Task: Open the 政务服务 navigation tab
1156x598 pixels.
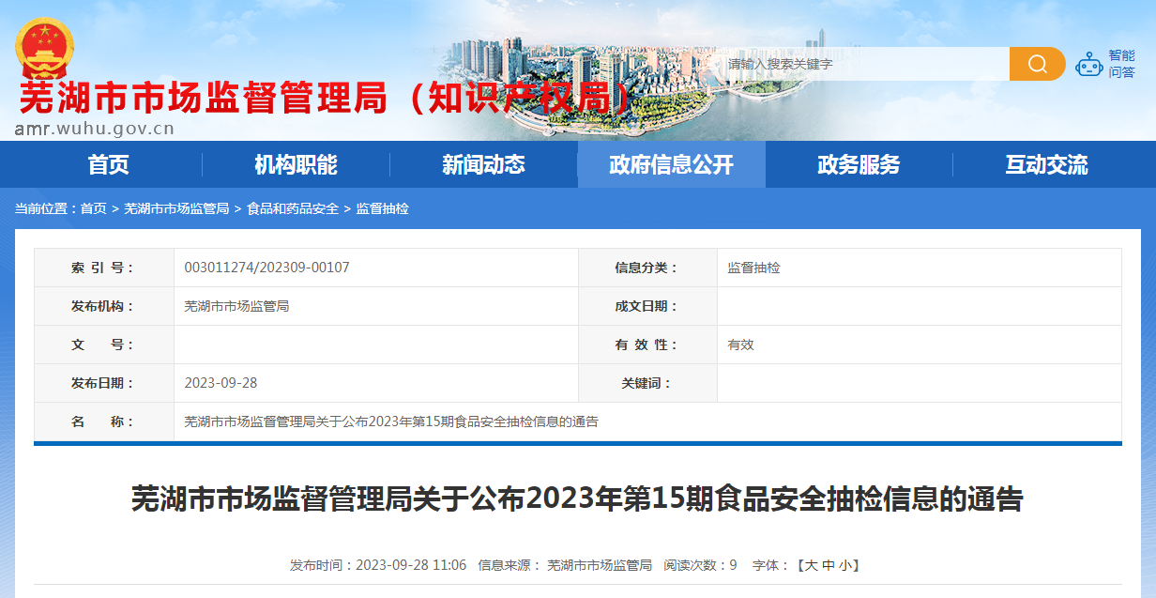Action: 859,165
